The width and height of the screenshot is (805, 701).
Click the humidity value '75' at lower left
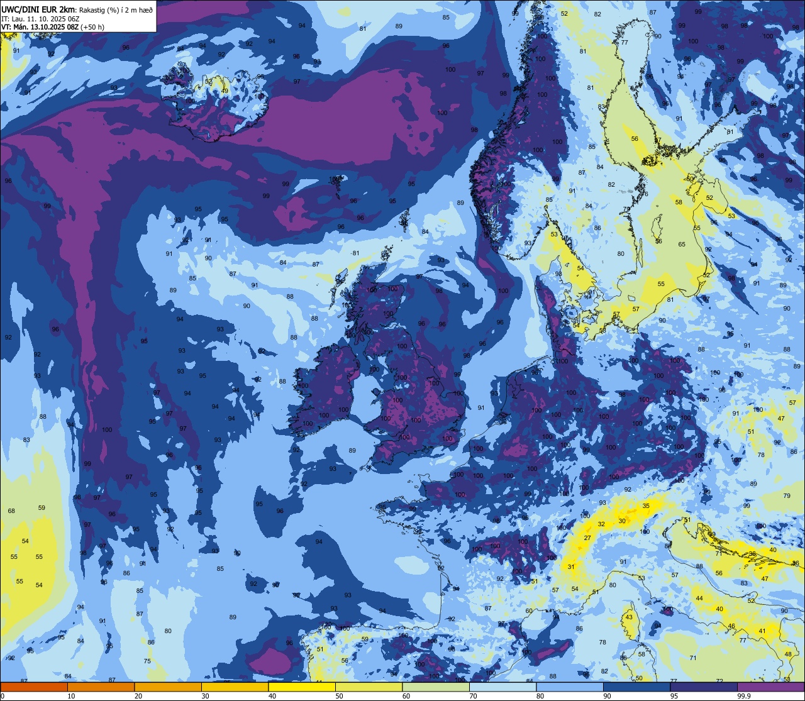coord(147,661)
